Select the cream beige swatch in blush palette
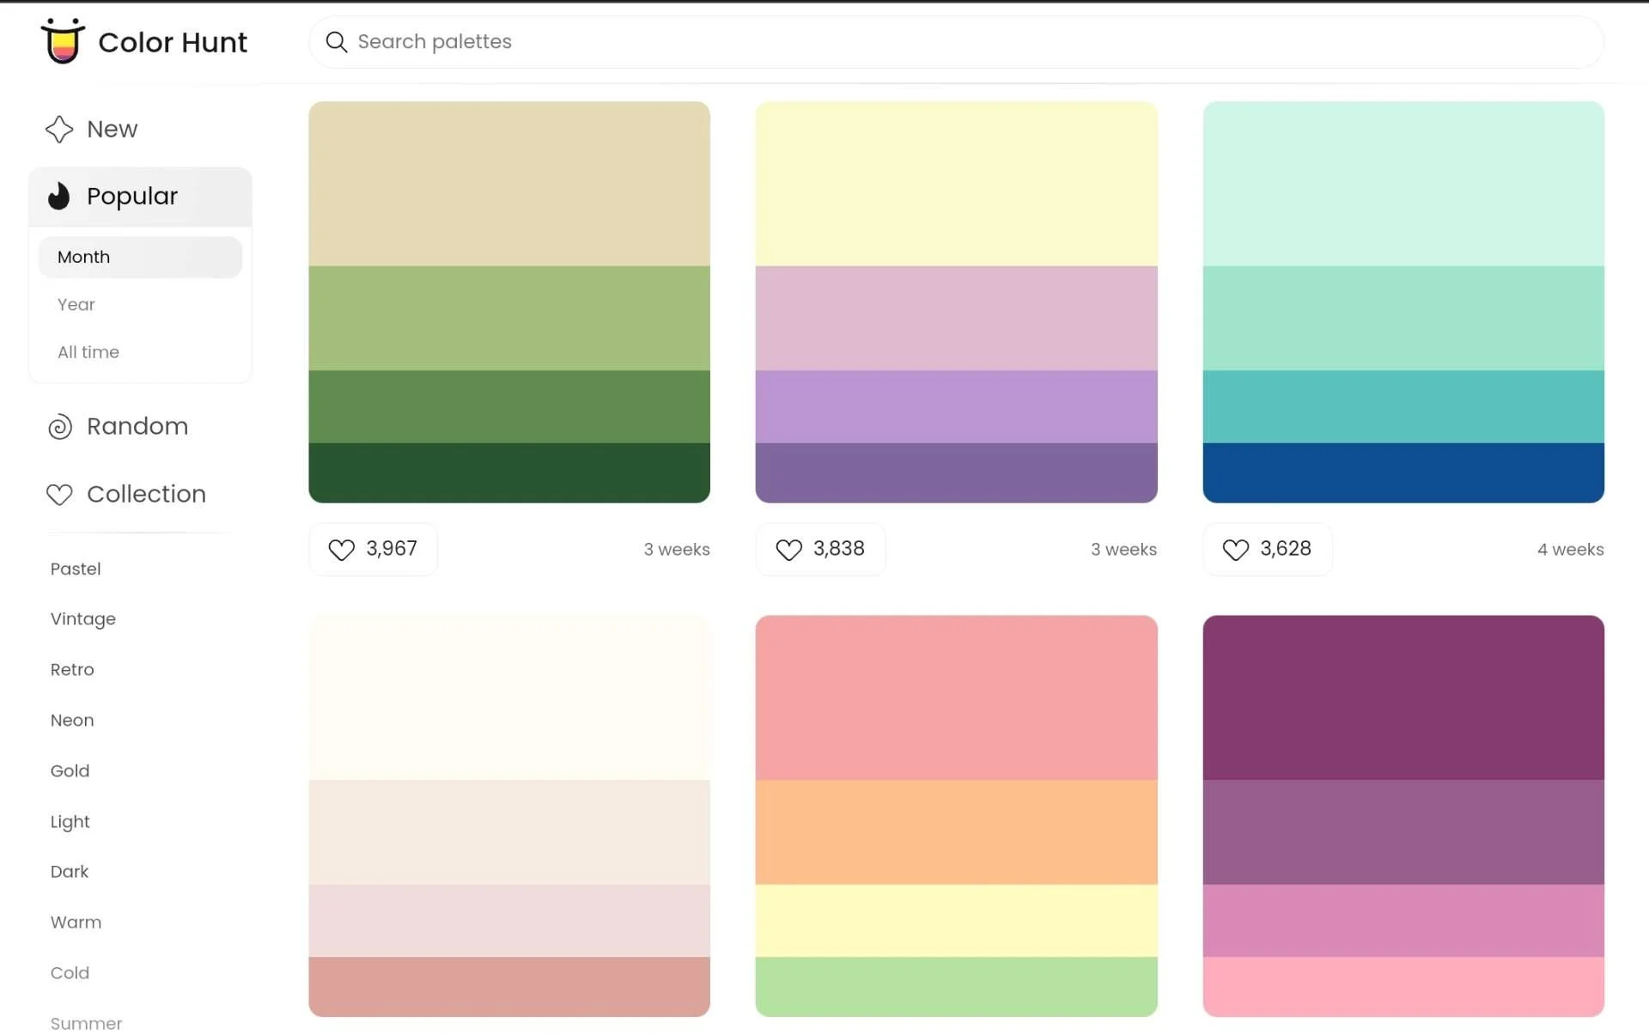The image size is (1649, 1035). click(x=509, y=832)
